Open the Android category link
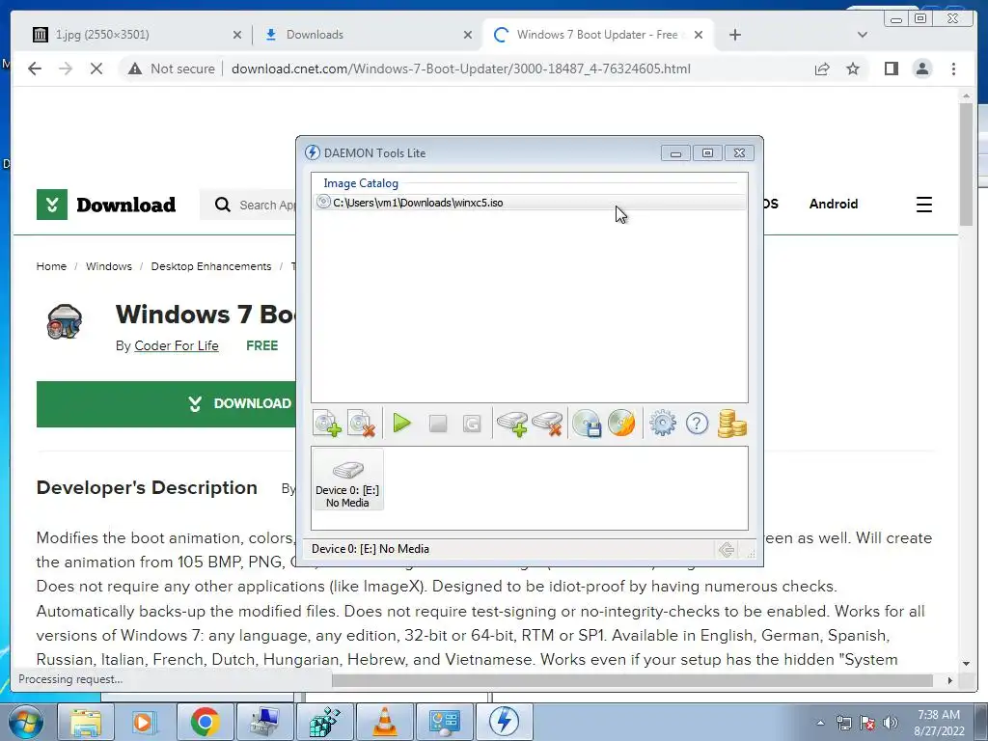Image resolution: width=988 pixels, height=741 pixels. tap(833, 204)
